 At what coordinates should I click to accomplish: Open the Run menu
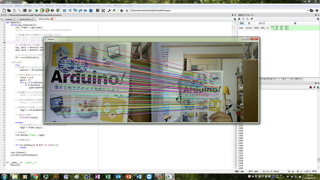[x=48, y=6]
